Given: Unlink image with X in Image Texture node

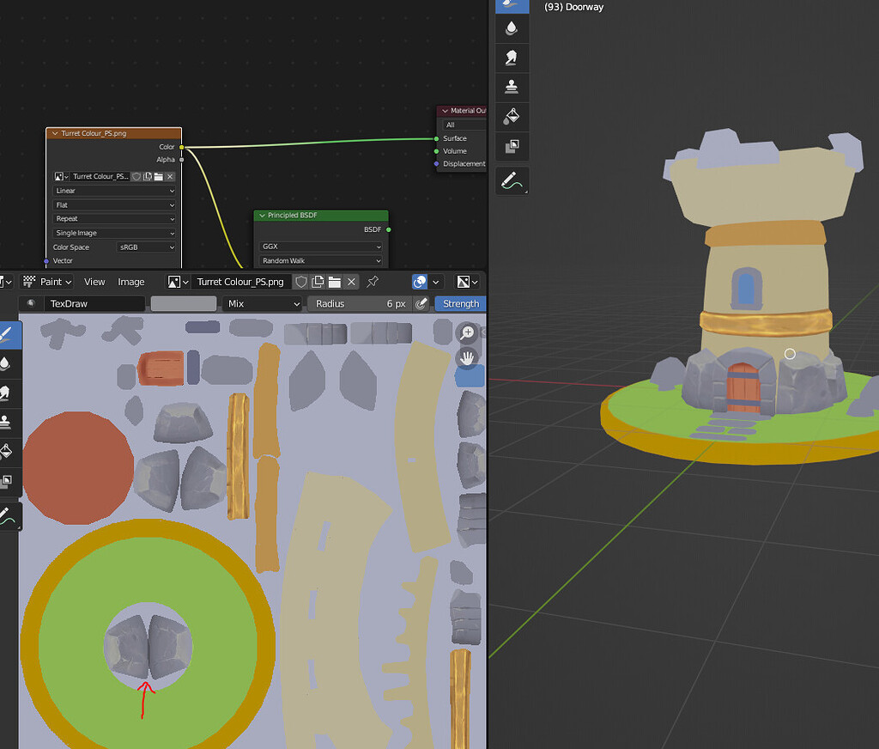Looking at the screenshot, I should [x=170, y=177].
